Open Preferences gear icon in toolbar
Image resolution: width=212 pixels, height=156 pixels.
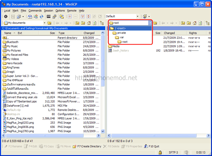(6, 17)
